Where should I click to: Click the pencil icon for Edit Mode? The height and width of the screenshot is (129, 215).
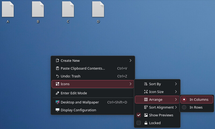point(57,93)
